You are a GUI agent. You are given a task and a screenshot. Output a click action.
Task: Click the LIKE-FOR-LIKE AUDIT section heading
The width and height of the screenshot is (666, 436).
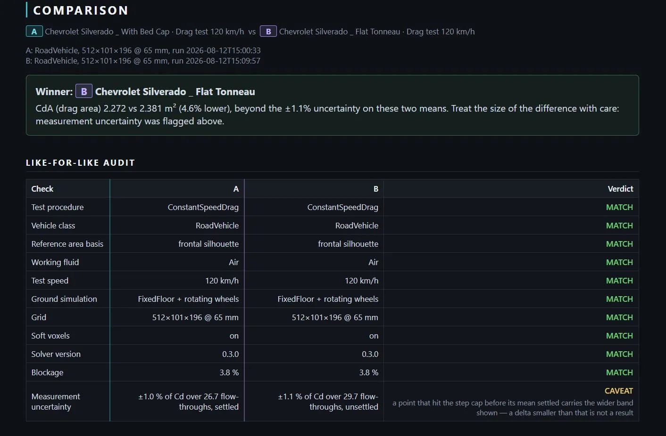coord(81,162)
